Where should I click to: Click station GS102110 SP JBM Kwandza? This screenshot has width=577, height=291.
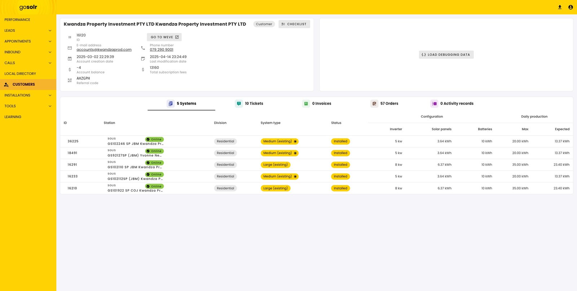[135, 167]
